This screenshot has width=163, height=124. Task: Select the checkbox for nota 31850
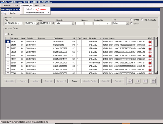pyautogui.click(x=8, y=48)
